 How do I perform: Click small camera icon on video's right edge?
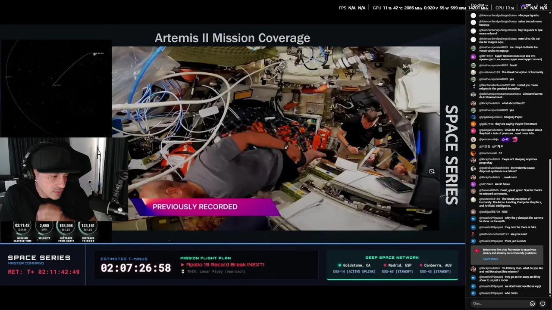coord(432,171)
